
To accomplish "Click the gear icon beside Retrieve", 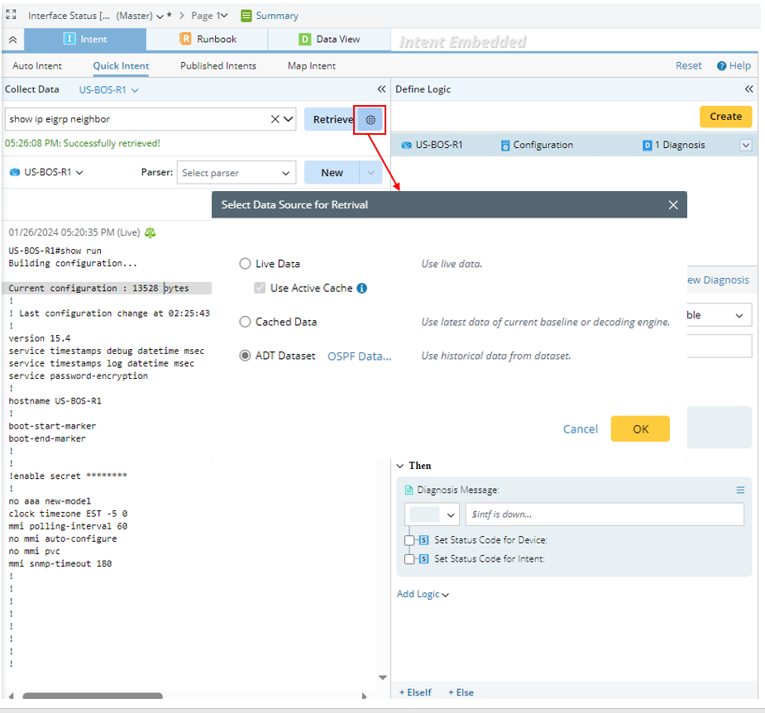I will point(371,120).
